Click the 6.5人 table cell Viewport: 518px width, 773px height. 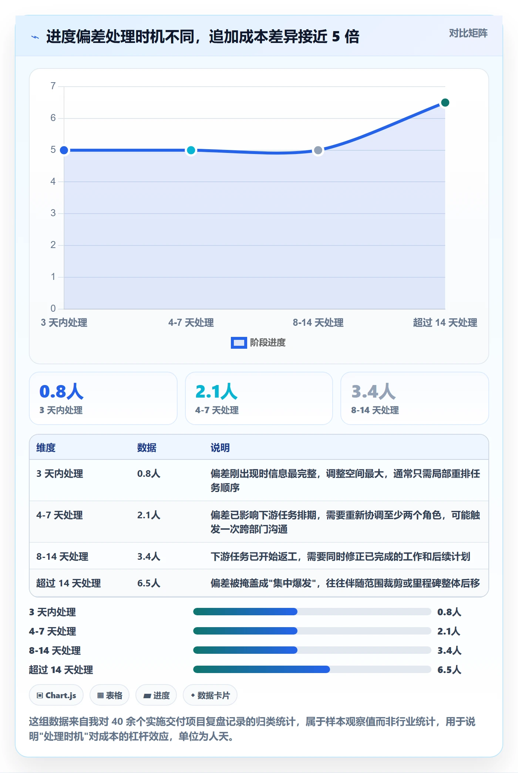tap(149, 583)
